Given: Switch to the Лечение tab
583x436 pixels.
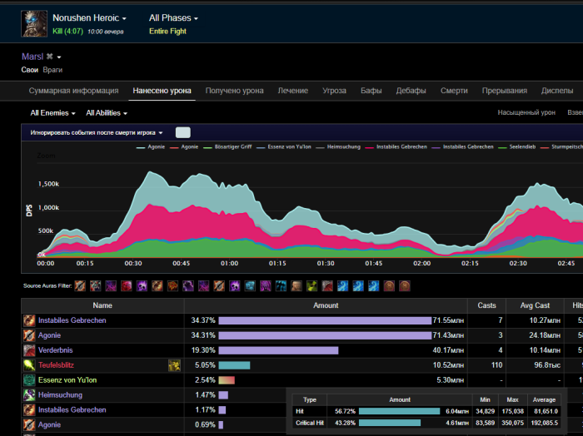Looking at the screenshot, I should (x=292, y=91).
